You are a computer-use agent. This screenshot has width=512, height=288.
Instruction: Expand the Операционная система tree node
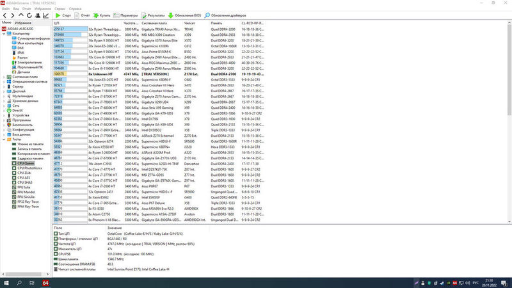click(x=4, y=82)
